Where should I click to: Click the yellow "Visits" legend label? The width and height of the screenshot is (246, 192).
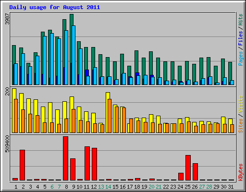[241, 104]
